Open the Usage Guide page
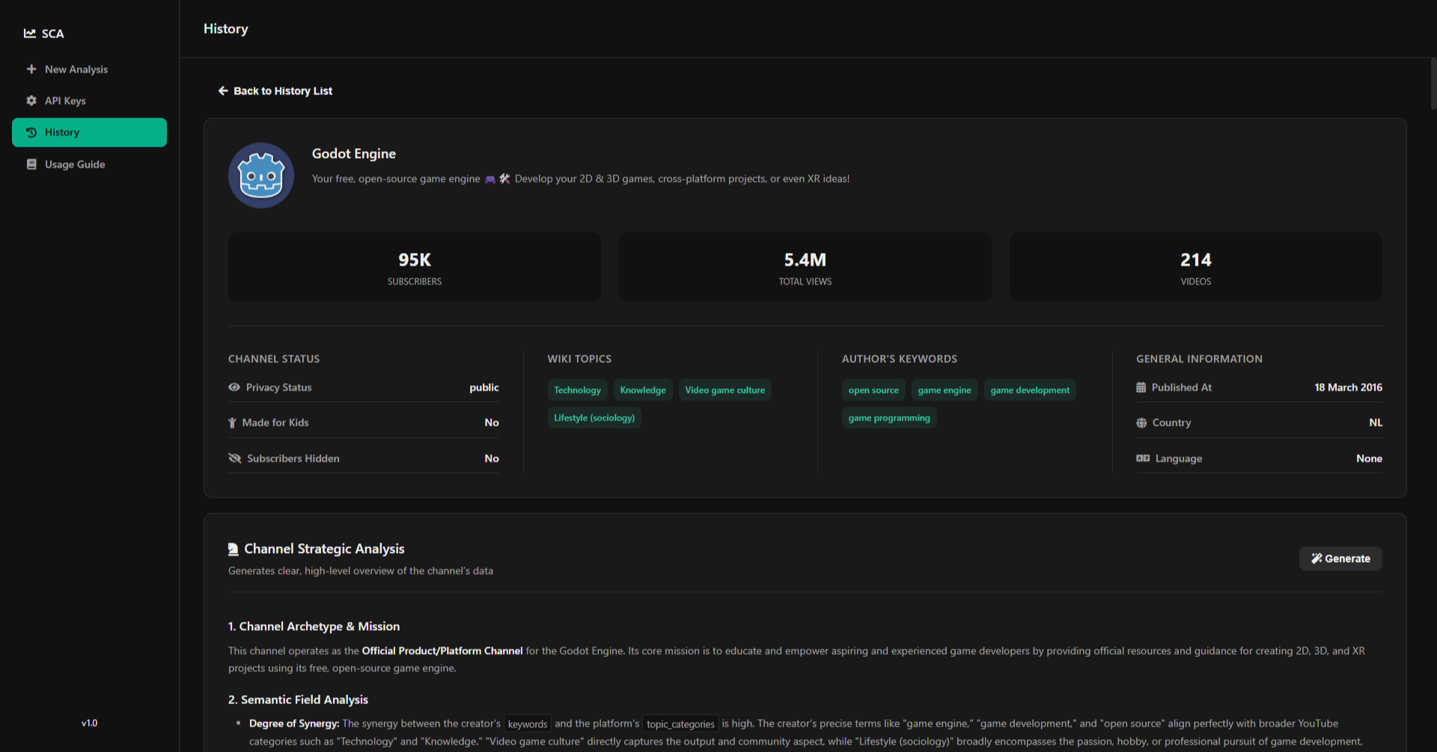This screenshot has height=752, width=1437. (89, 164)
